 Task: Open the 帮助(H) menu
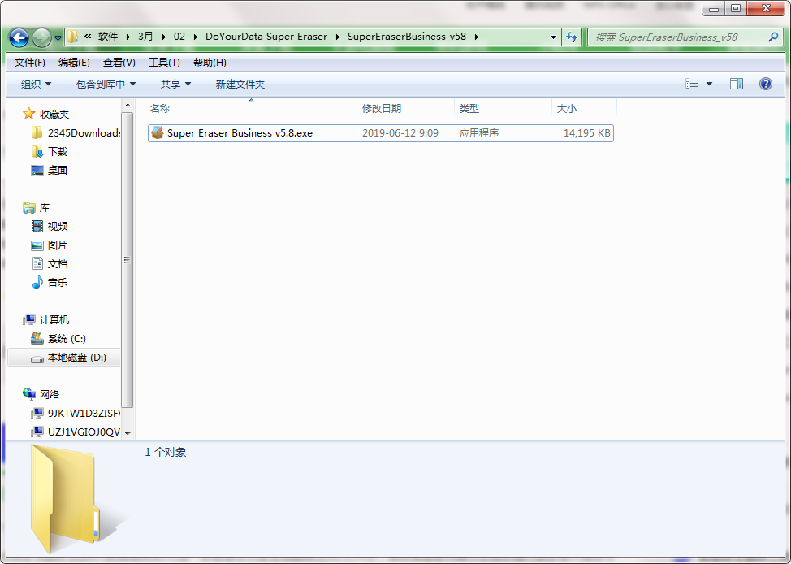pos(210,63)
